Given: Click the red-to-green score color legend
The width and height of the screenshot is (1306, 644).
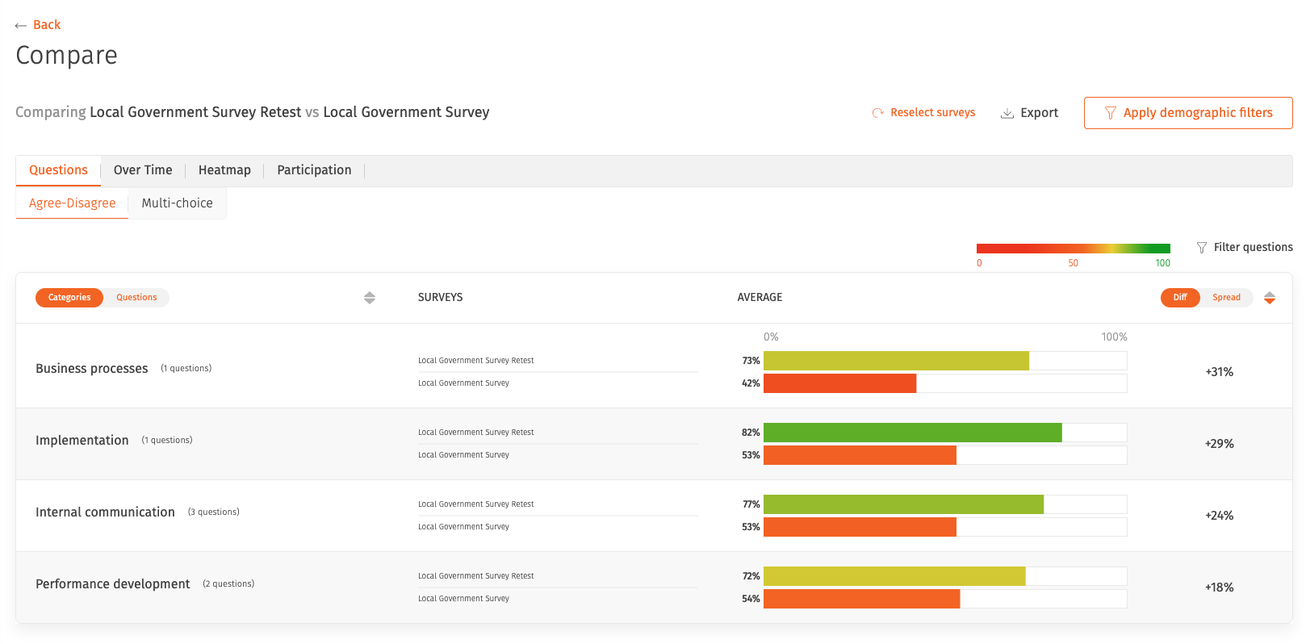Looking at the screenshot, I should pos(1074,249).
